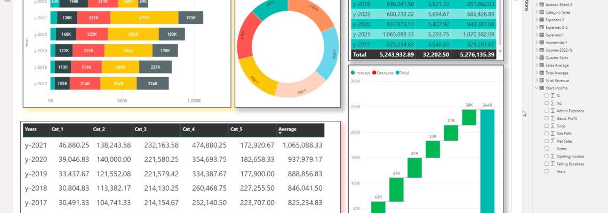Click table icon next to Category Sales
Image resolution: width=608 pixels, height=213 pixels.
pos(542,12)
